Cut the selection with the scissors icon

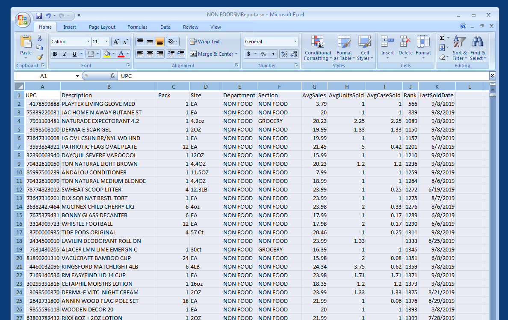point(39,39)
